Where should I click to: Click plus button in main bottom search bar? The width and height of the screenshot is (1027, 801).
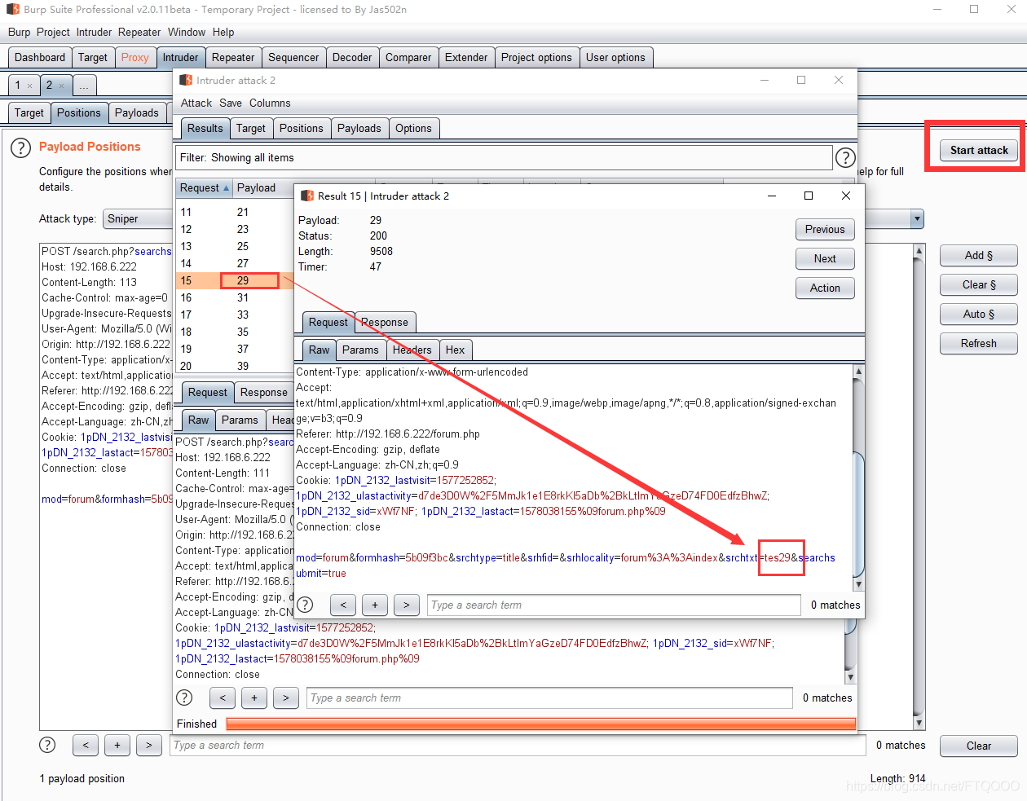pyautogui.click(x=117, y=745)
